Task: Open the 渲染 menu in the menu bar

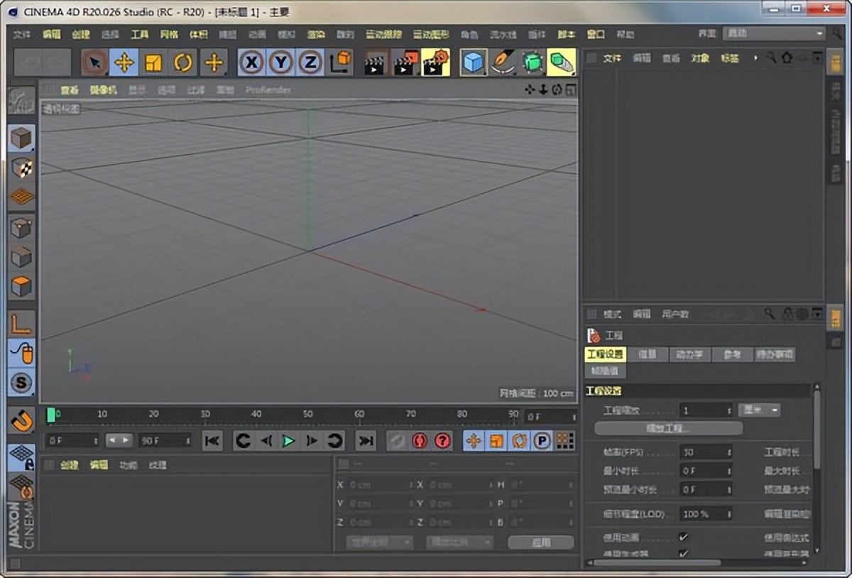Action: tap(315, 33)
